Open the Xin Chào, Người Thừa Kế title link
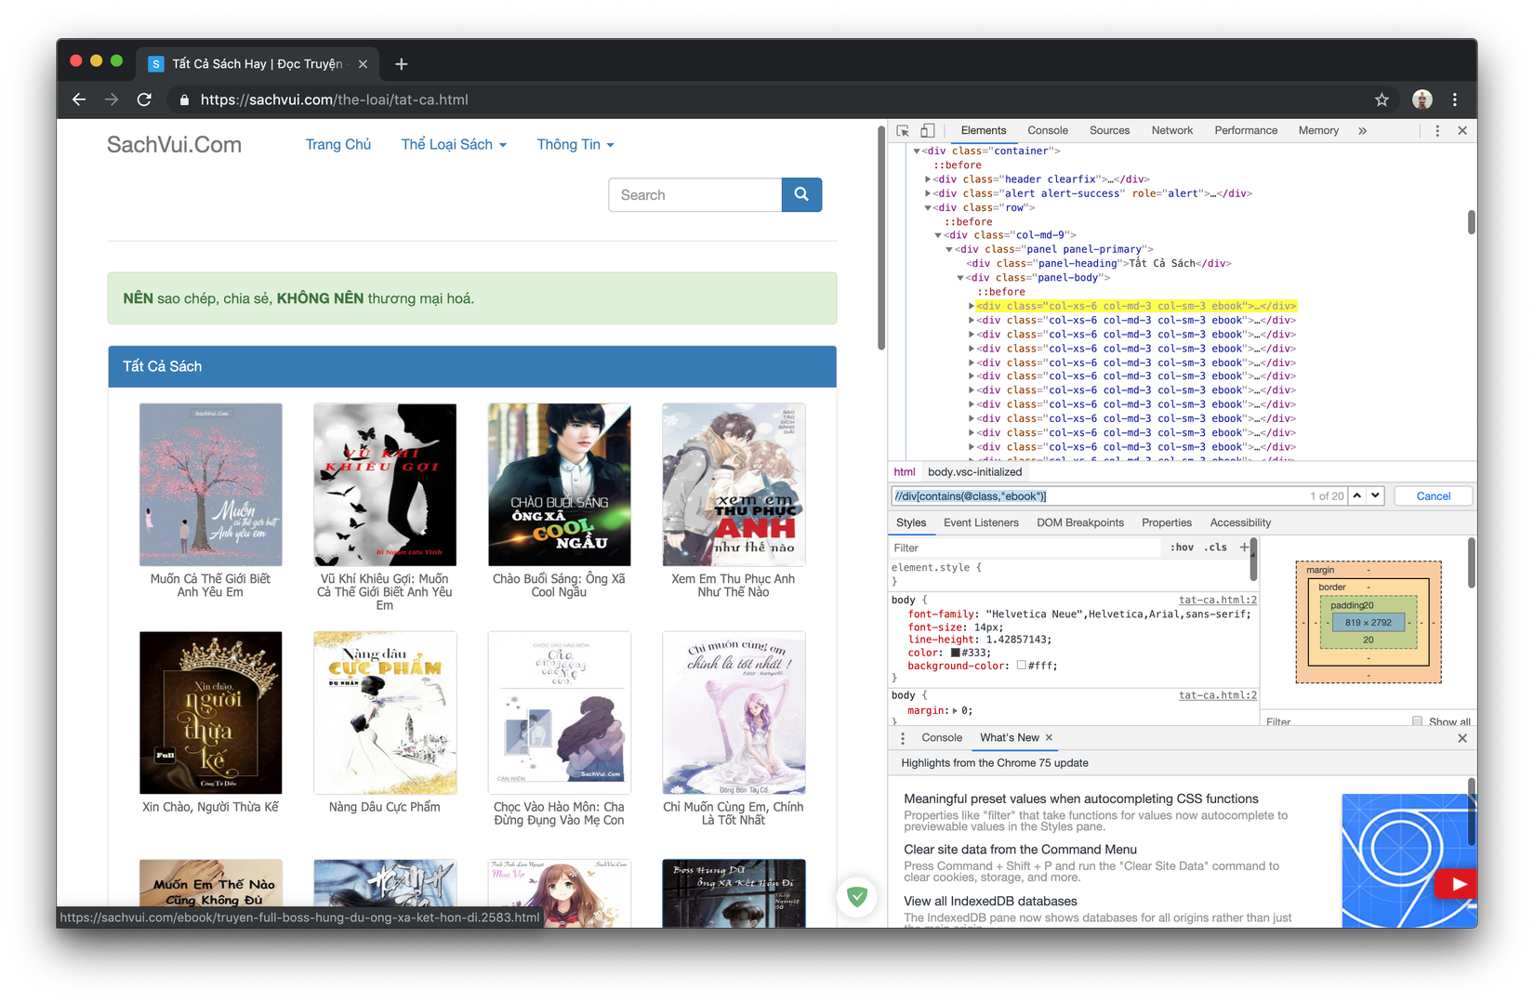This screenshot has height=1003, width=1534. (210, 807)
